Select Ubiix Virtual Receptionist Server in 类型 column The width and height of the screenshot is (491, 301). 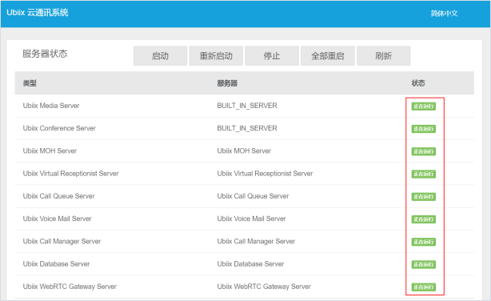pyautogui.click(x=70, y=174)
